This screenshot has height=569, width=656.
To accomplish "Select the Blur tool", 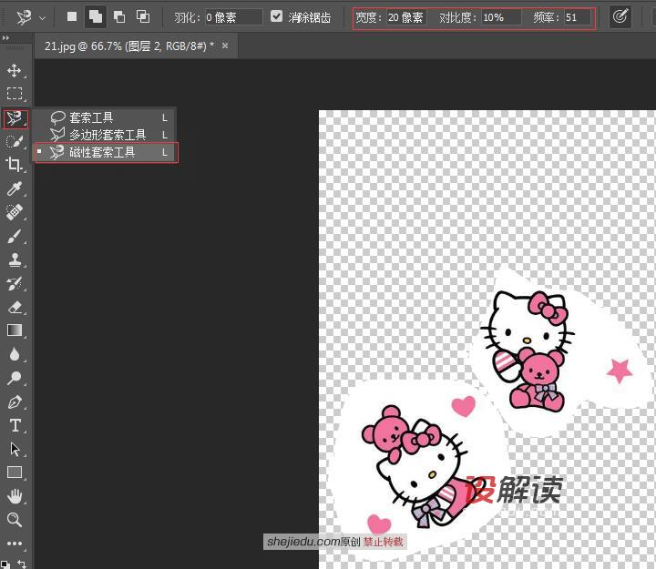I will [15, 354].
